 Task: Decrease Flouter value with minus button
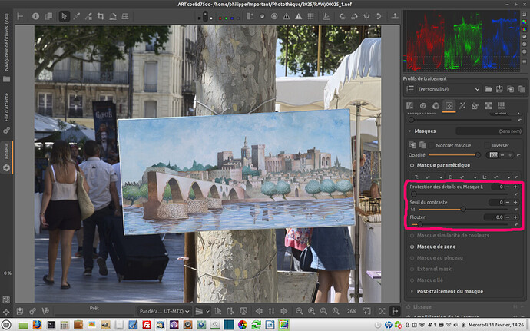click(508, 217)
